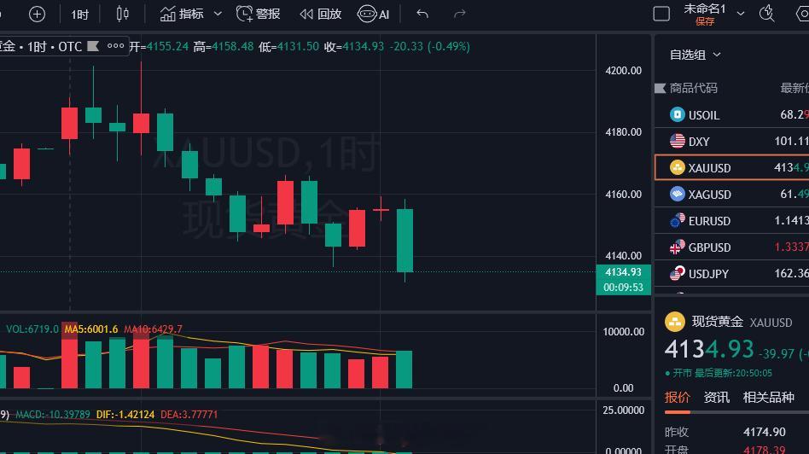Image resolution: width=809 pixels, height=454 pixels.
Task: Switch to the 相关品种 tab
Action: tap(768, 398)
